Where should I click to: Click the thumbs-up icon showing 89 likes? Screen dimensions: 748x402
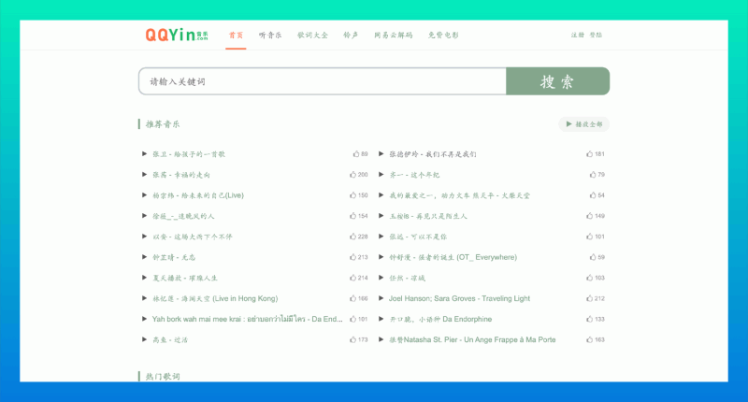356,153
